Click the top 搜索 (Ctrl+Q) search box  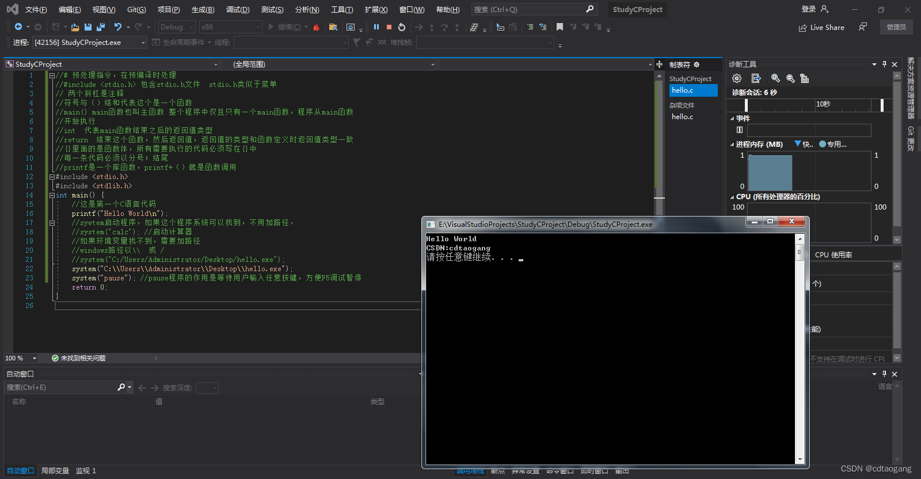pos(534,9)
